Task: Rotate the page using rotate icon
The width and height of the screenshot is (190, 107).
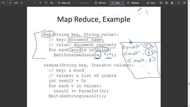Action: point(46,3)
